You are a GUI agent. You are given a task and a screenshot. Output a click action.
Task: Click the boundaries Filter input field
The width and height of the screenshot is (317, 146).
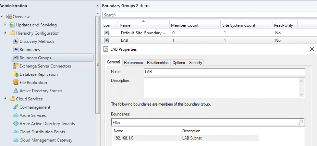[204, 122]
